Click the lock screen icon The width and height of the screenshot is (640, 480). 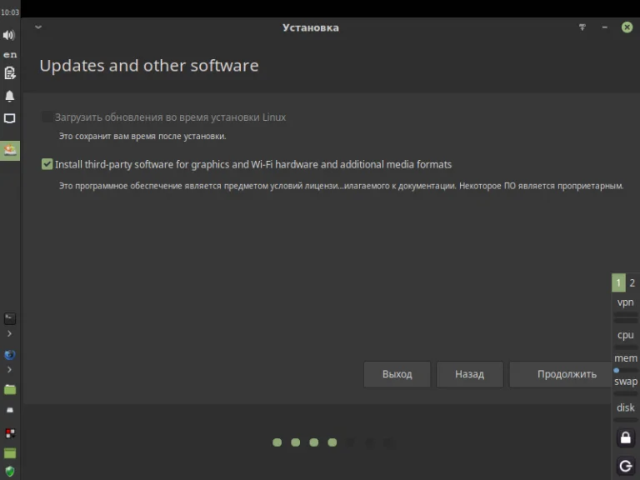[625, 438]
